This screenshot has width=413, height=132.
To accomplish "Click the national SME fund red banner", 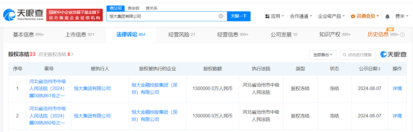I will click(x=75, y=15).
